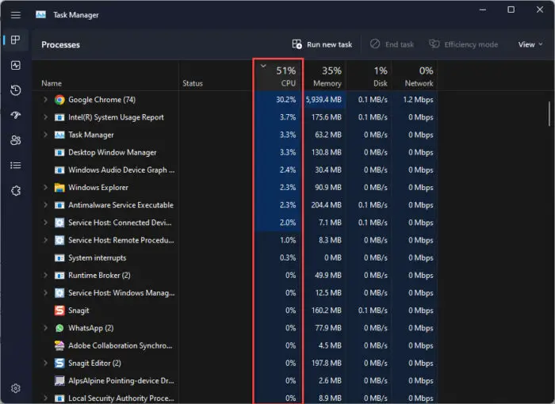The width and height of the screenshot is (555, 404).
Task: Click Chrome's 30.2% CPU value
Action: coord(286,100)
